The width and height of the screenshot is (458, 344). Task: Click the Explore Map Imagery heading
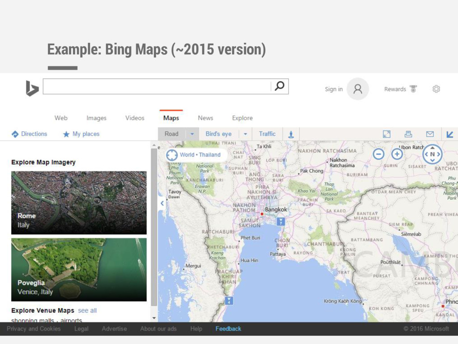[x=43, y=162]
